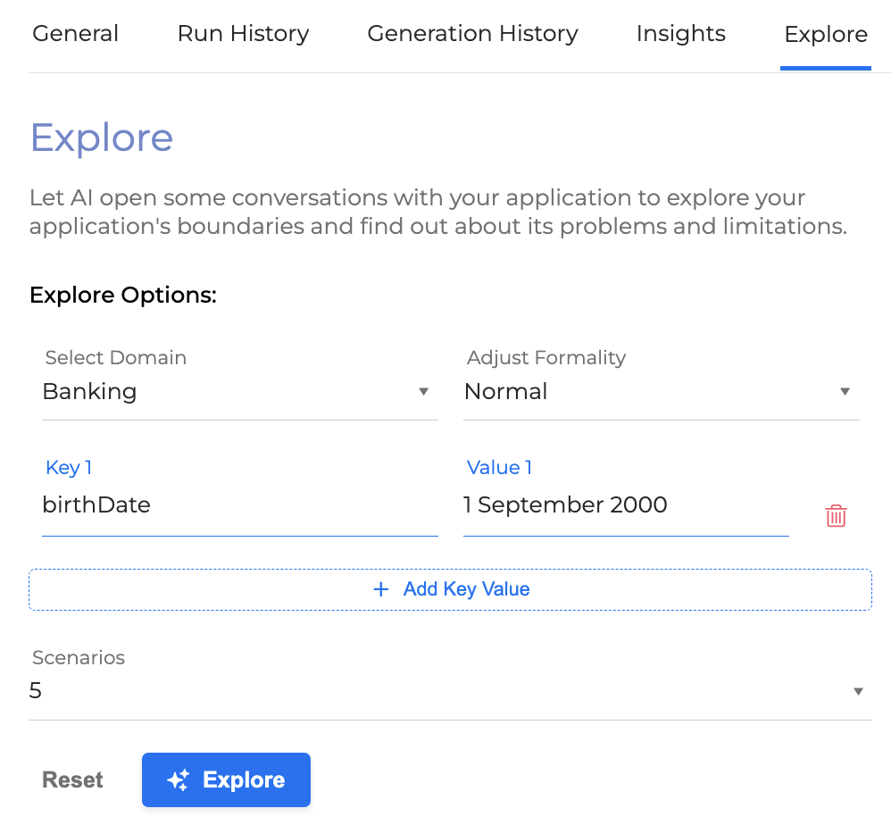The image size is (891, 825).
Task: Reset the explore options
Action: (x=72, y=779)
